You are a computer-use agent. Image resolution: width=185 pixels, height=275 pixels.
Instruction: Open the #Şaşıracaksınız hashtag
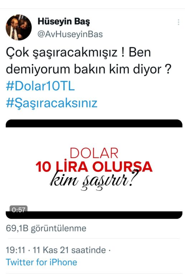click(x=52, y=103)
